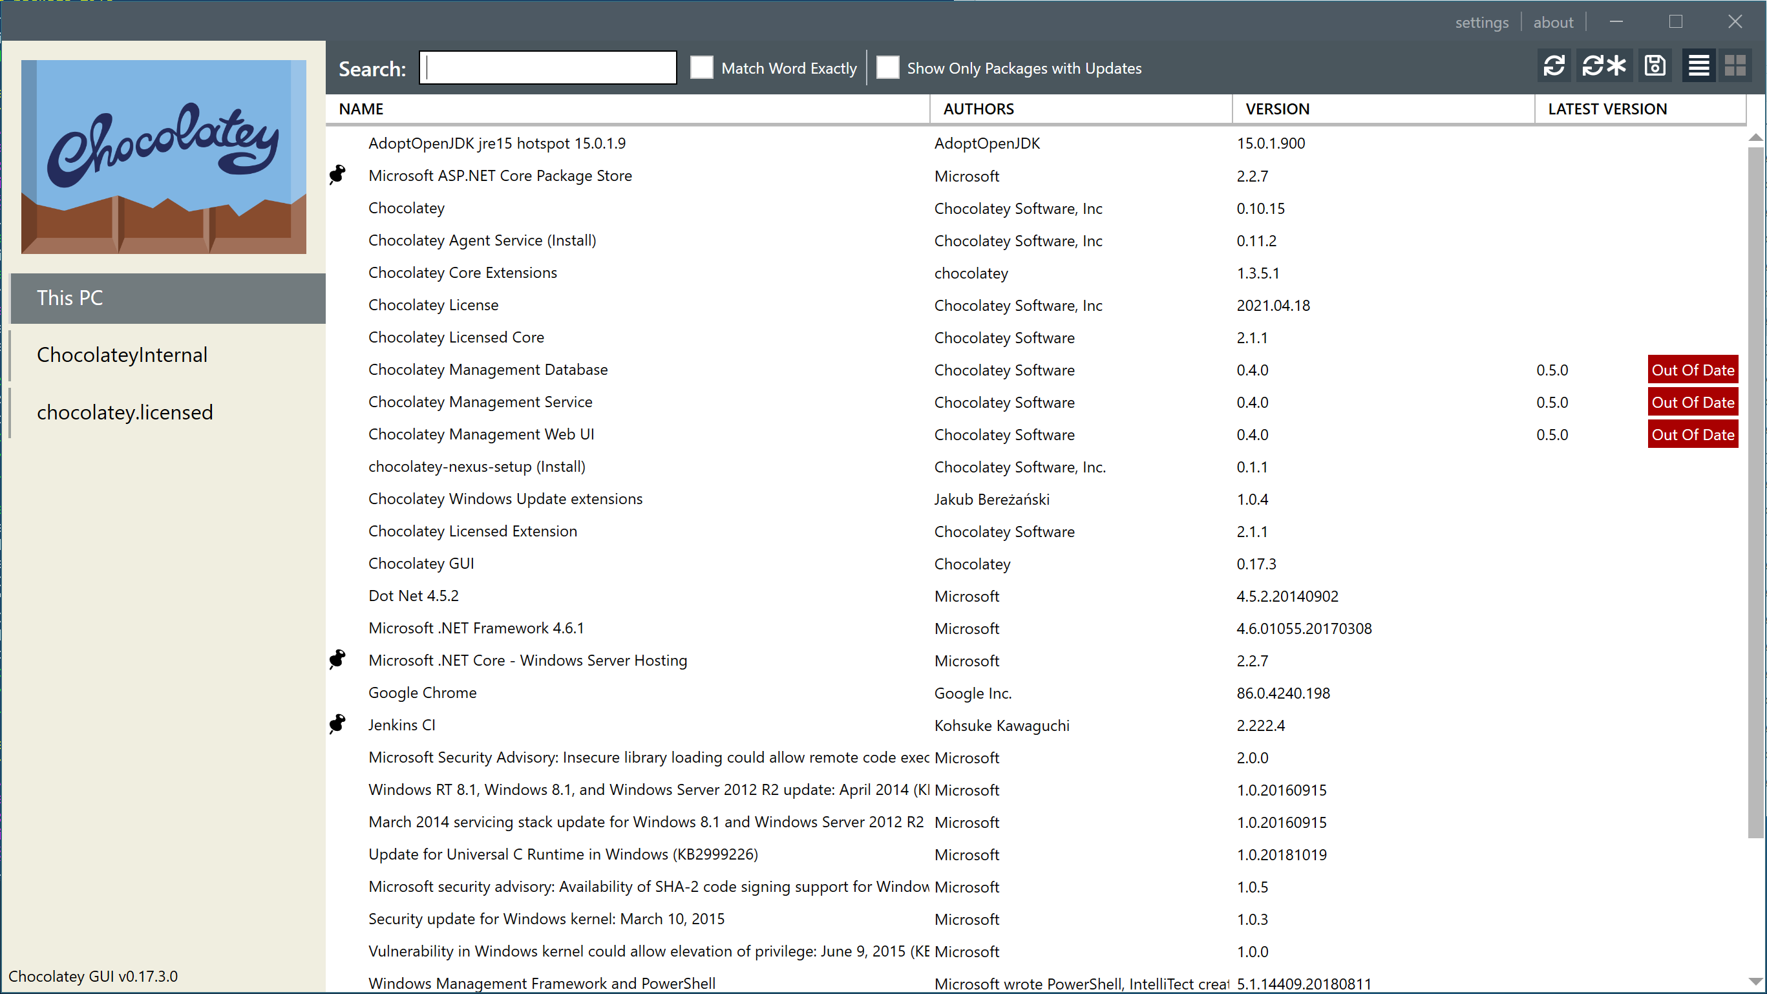Viewport: 1767px width, 994px height.
Task: Click the Kohsuke Kawaguchi author cell
Action: pos(1002,726)
